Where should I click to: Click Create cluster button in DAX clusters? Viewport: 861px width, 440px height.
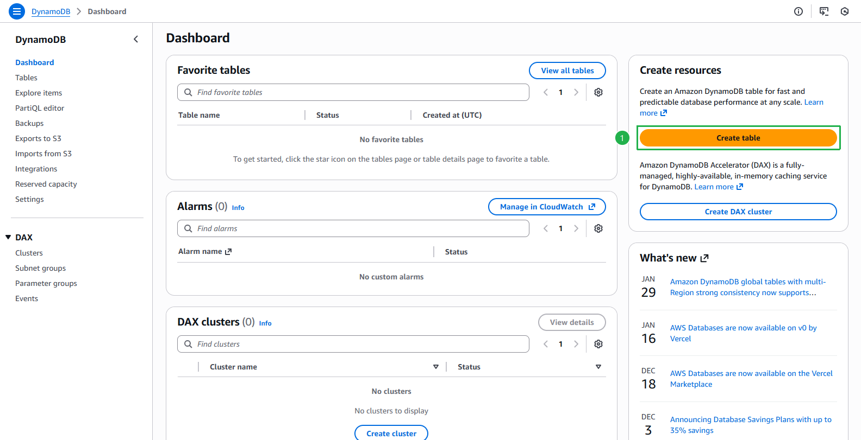point(391,433)
